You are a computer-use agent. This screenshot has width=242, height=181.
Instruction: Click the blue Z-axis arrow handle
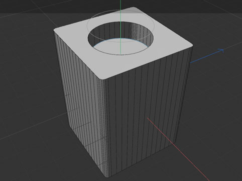point(207,56)
